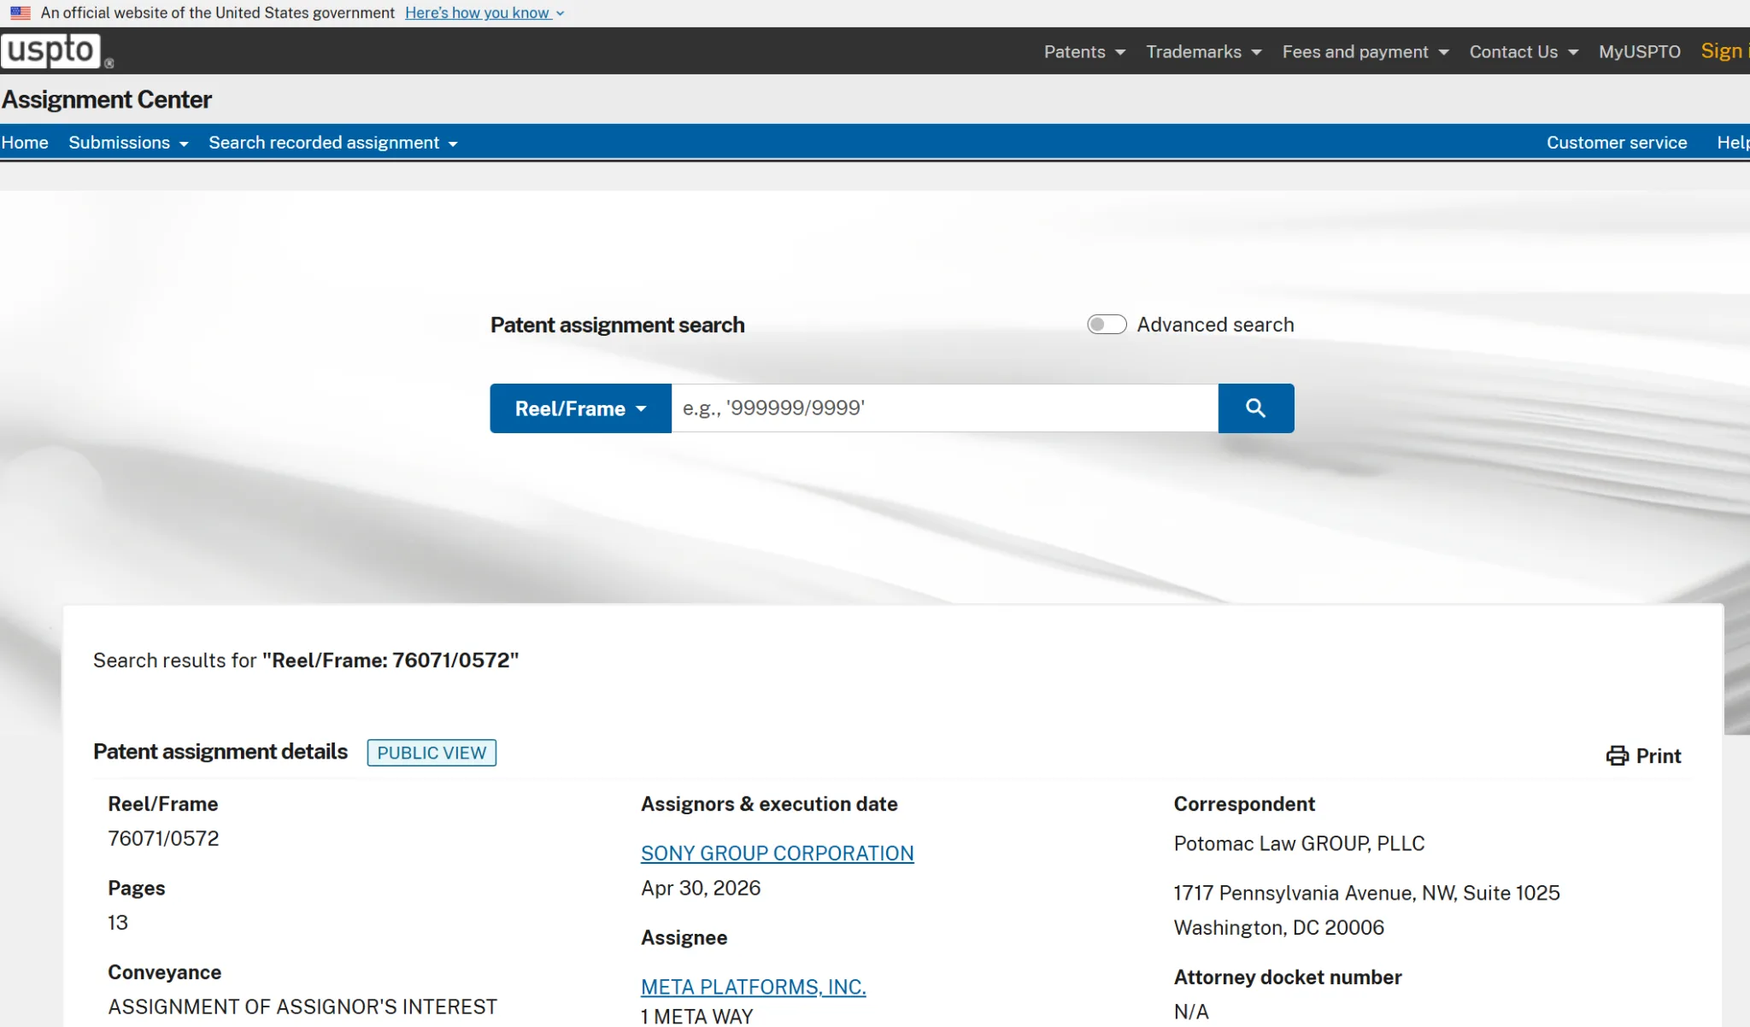The height and width of the screenshot is (1027, 1750).
Task: Click into the Reel/Frame search input field
Action: pyautogui.click(x=944, y=408)
